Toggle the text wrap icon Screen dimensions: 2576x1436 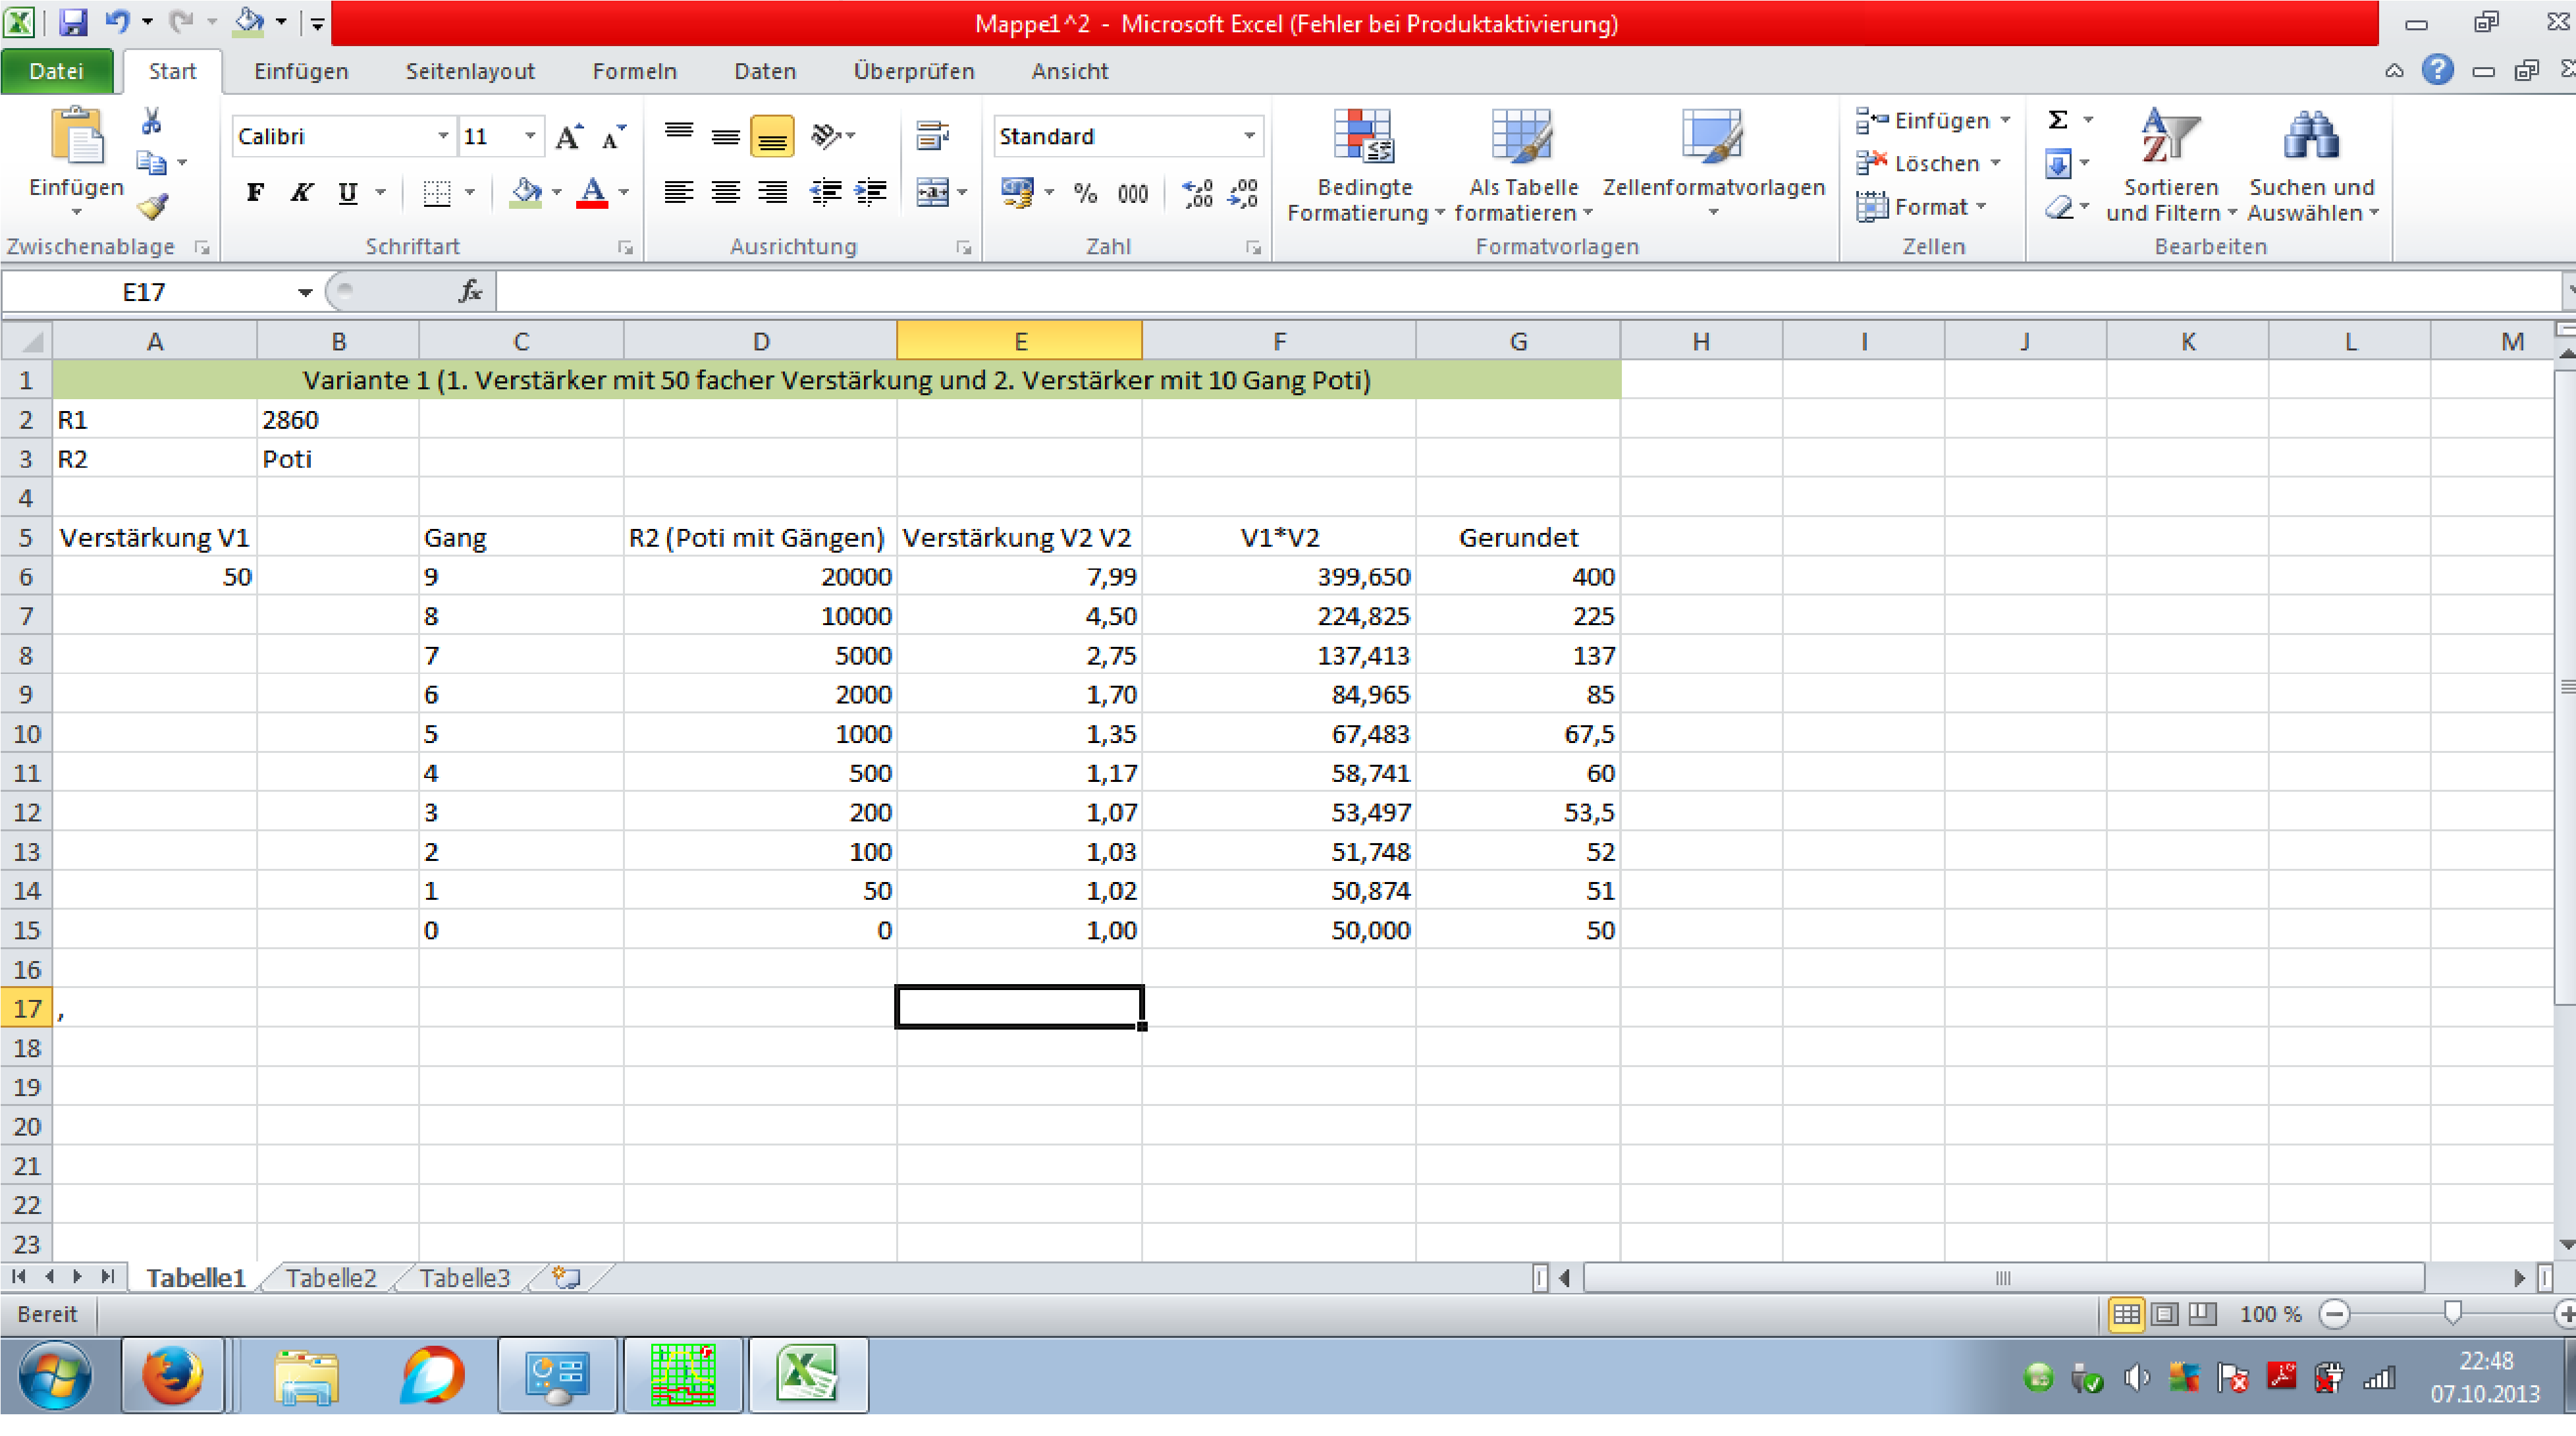point(932,136)
